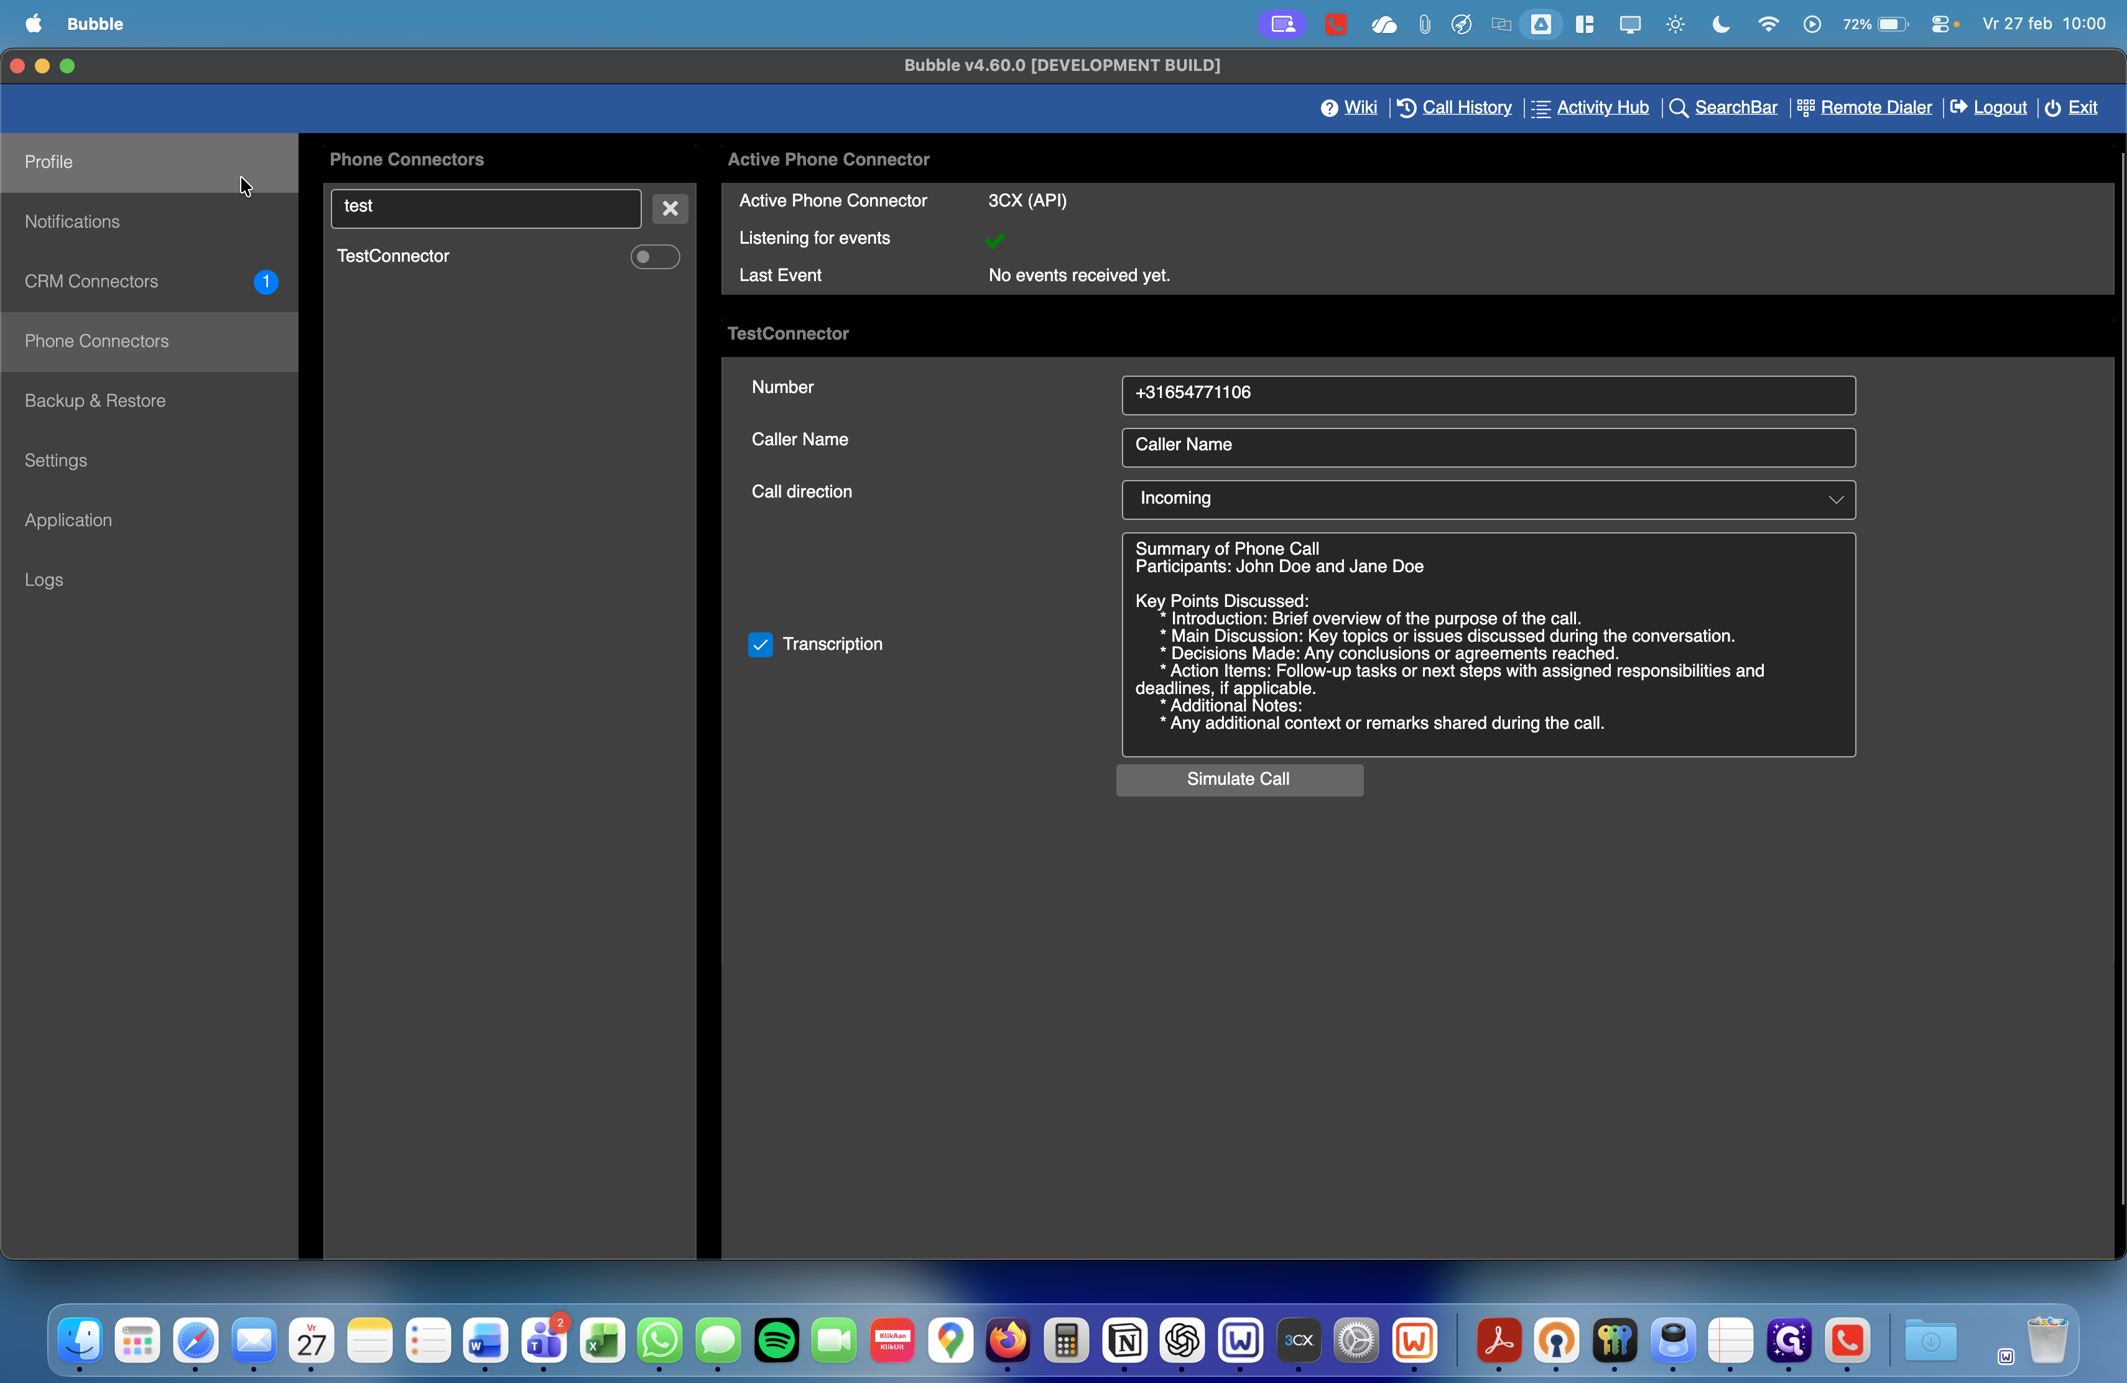Click the Exit power icon
The width and height of the screenshot is (2127, 1383).
(x=2053, y=108)
